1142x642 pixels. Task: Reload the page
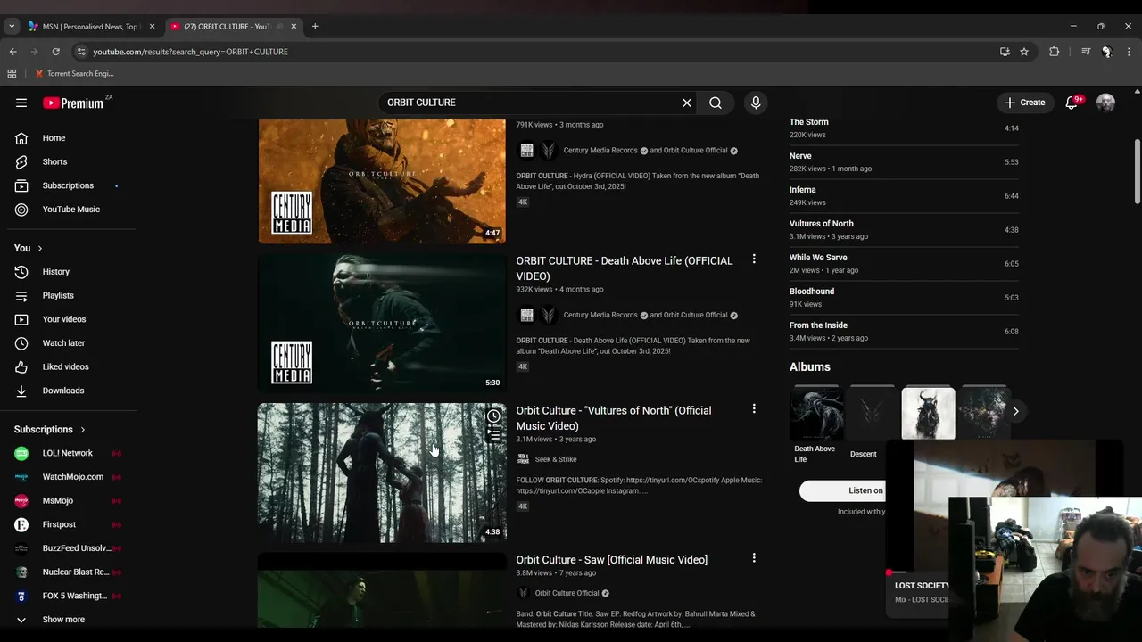tap(55, 52)
